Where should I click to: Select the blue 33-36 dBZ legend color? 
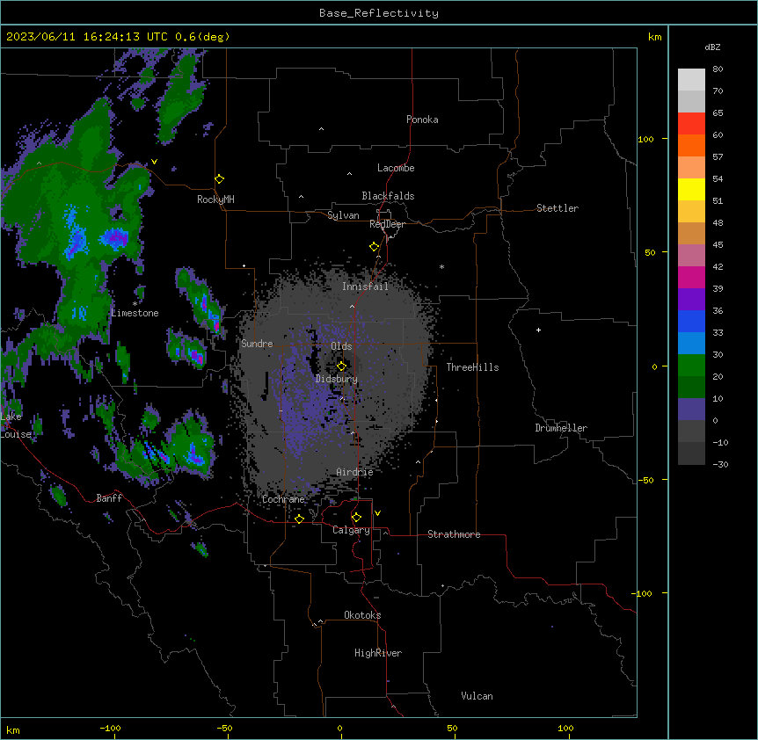691,321
